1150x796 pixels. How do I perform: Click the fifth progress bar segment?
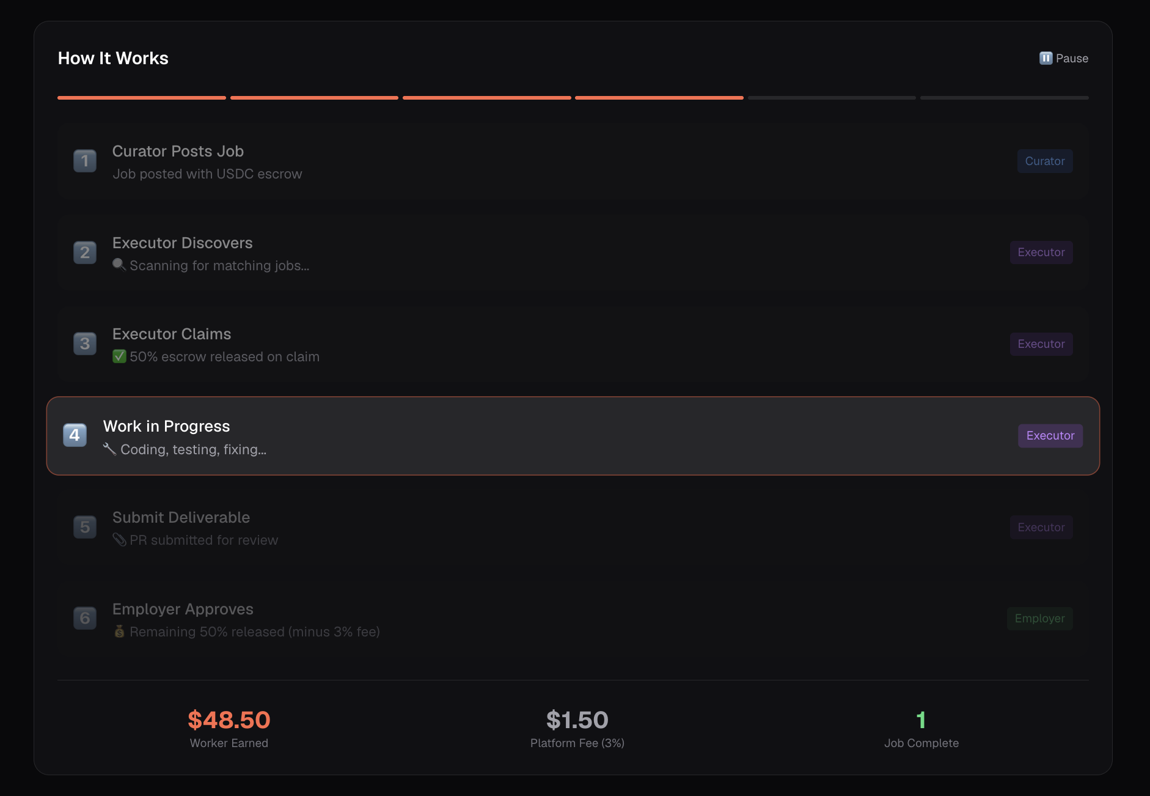pyautogui.click(x=832, y=98)
